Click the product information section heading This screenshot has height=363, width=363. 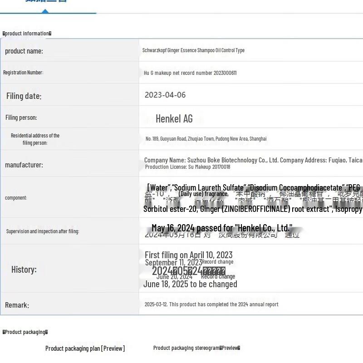pyautogui.click(x=27, y=33)
